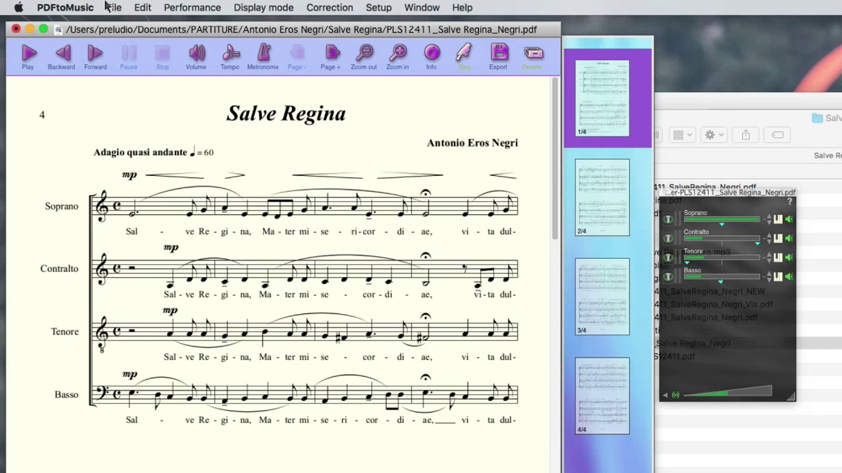Open the File menu

113,7
